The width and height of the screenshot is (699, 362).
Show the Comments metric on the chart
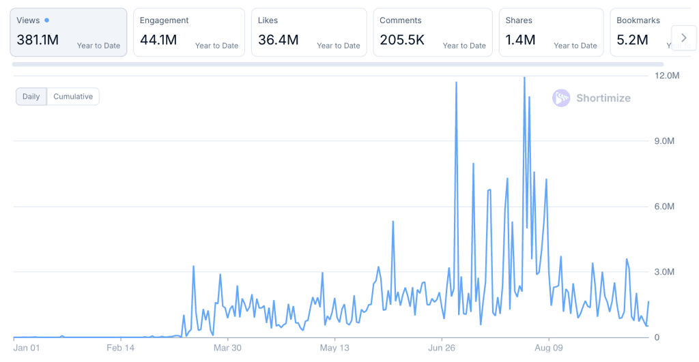coord(433,32)
